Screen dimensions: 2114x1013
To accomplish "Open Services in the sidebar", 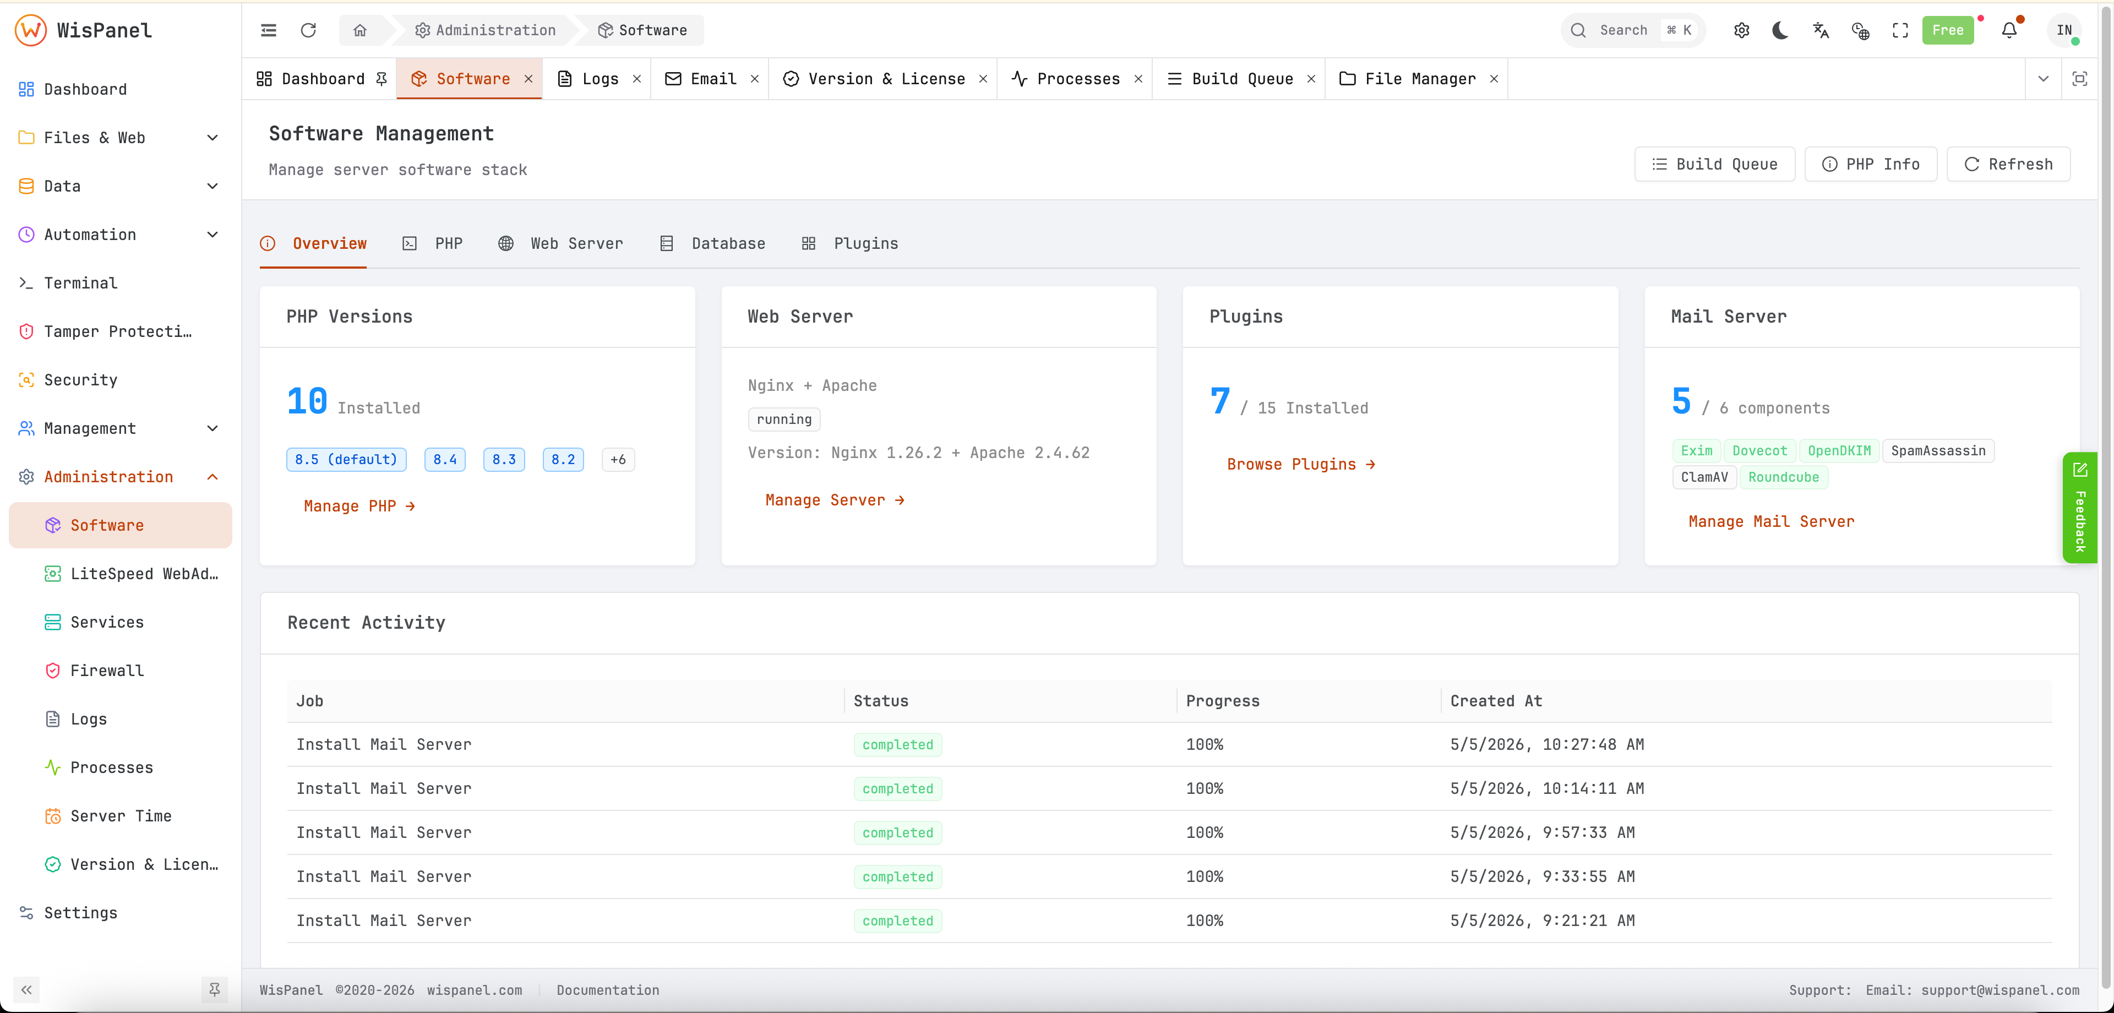I will point(120,622).
